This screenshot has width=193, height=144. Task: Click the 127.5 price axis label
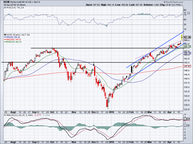pyautogui.click(x=186, y=100)
